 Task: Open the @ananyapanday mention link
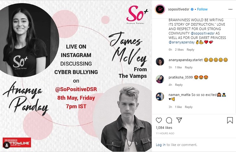(182, 42)
